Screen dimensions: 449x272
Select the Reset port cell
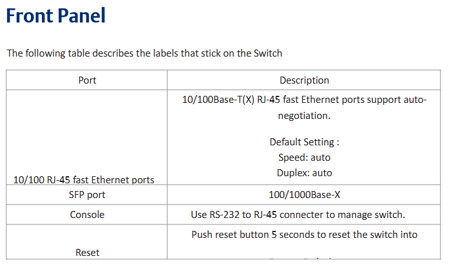click(87, 253)
